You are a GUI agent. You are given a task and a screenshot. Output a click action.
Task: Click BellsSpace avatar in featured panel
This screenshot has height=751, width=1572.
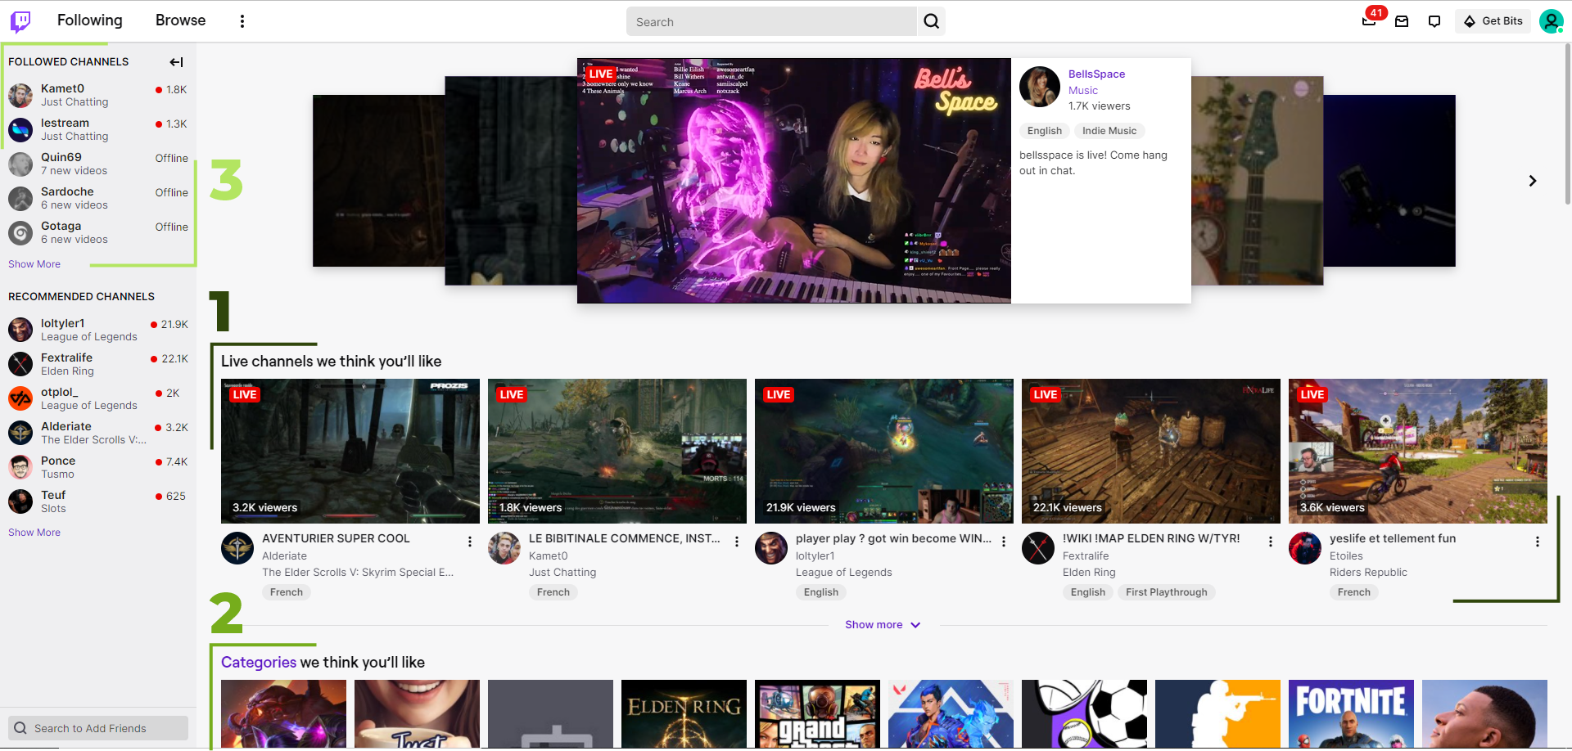click(x=1040, y=87)
